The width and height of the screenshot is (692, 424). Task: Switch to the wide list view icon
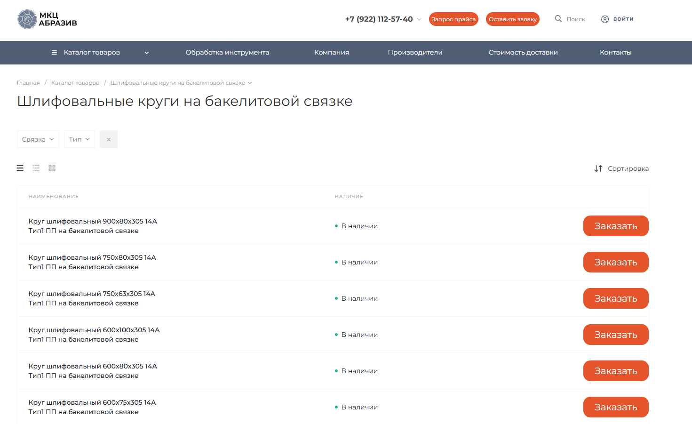tap(20, 168)
